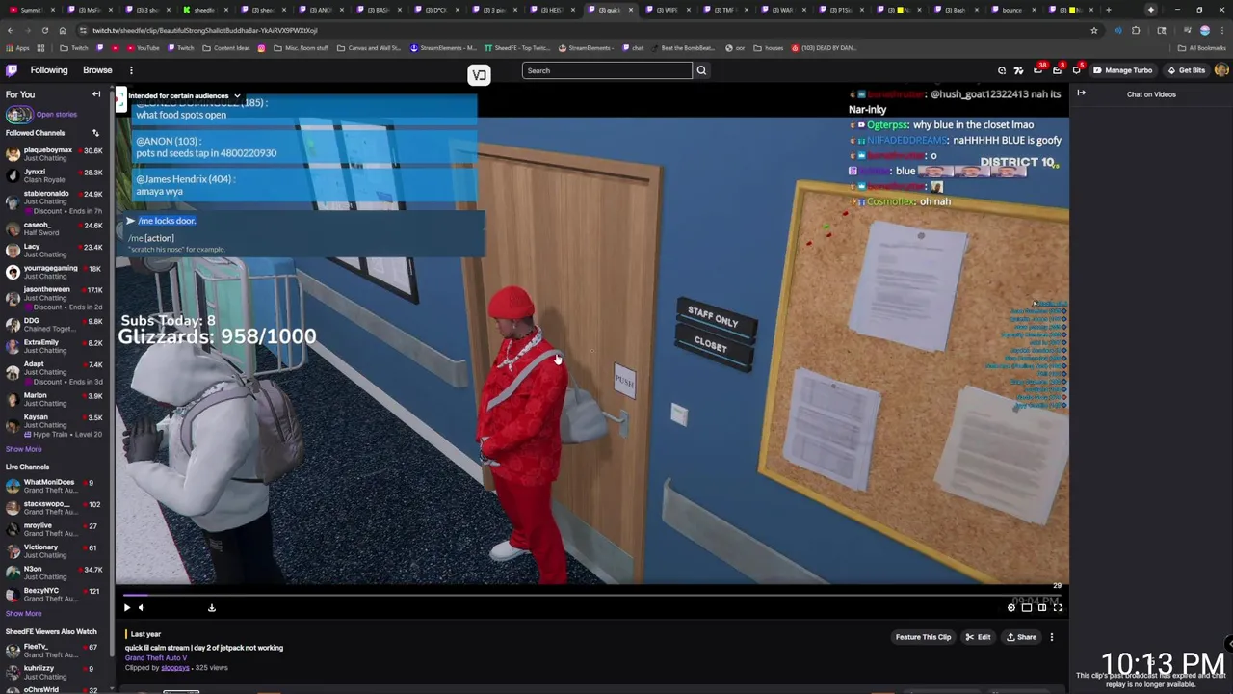Mute the clip volume
1233x694 pixels.
pyautogui.click(x=142, y=607)
